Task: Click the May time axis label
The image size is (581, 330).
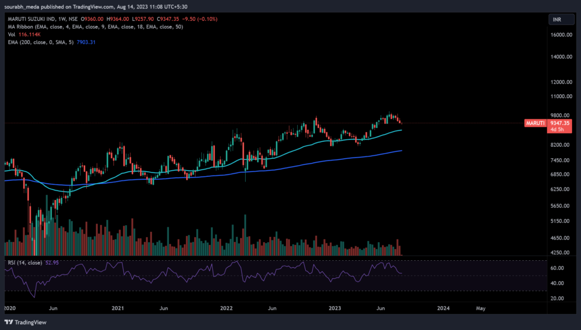Action: pyautogui.click(x=481, y=308)
